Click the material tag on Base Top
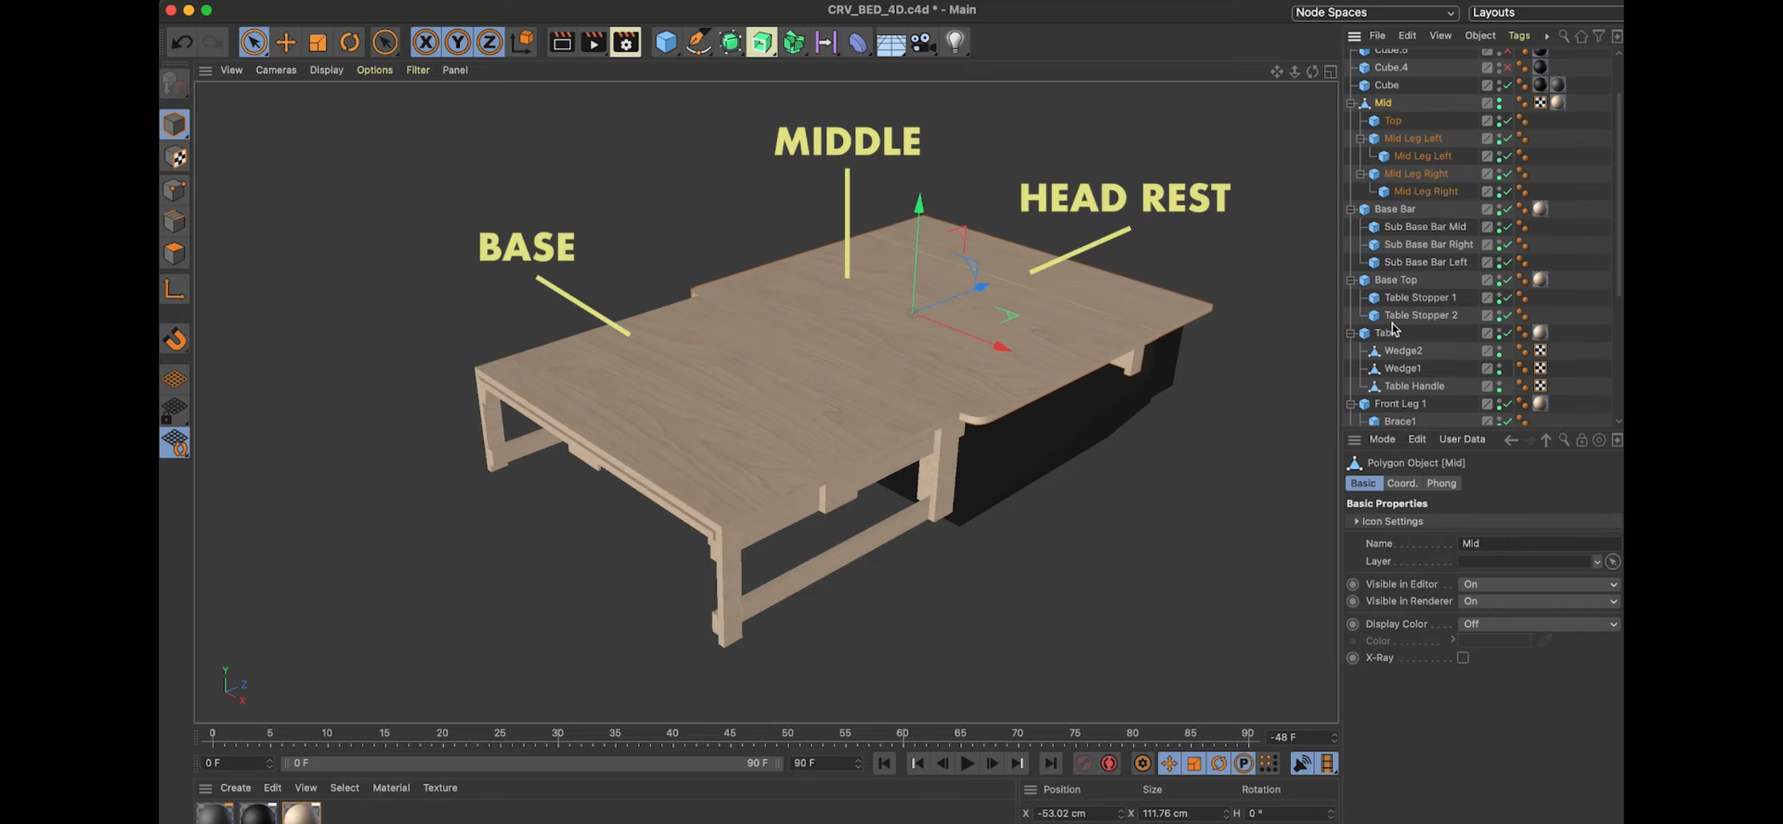Image resolution: width=1783 pixels, height=824 pixels. click(1540, 280)
